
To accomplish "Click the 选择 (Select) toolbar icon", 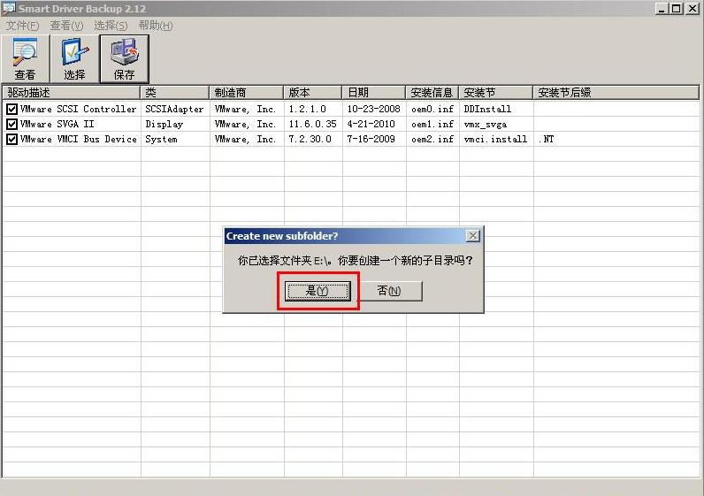I will (x=74, y=59).
